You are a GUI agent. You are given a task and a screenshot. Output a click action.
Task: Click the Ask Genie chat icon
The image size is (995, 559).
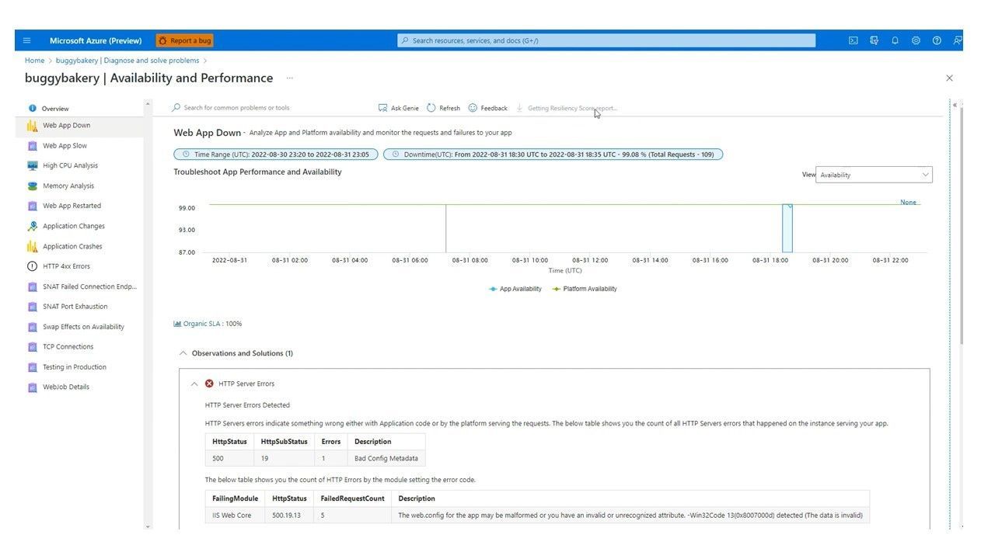(x=382, y=108)
